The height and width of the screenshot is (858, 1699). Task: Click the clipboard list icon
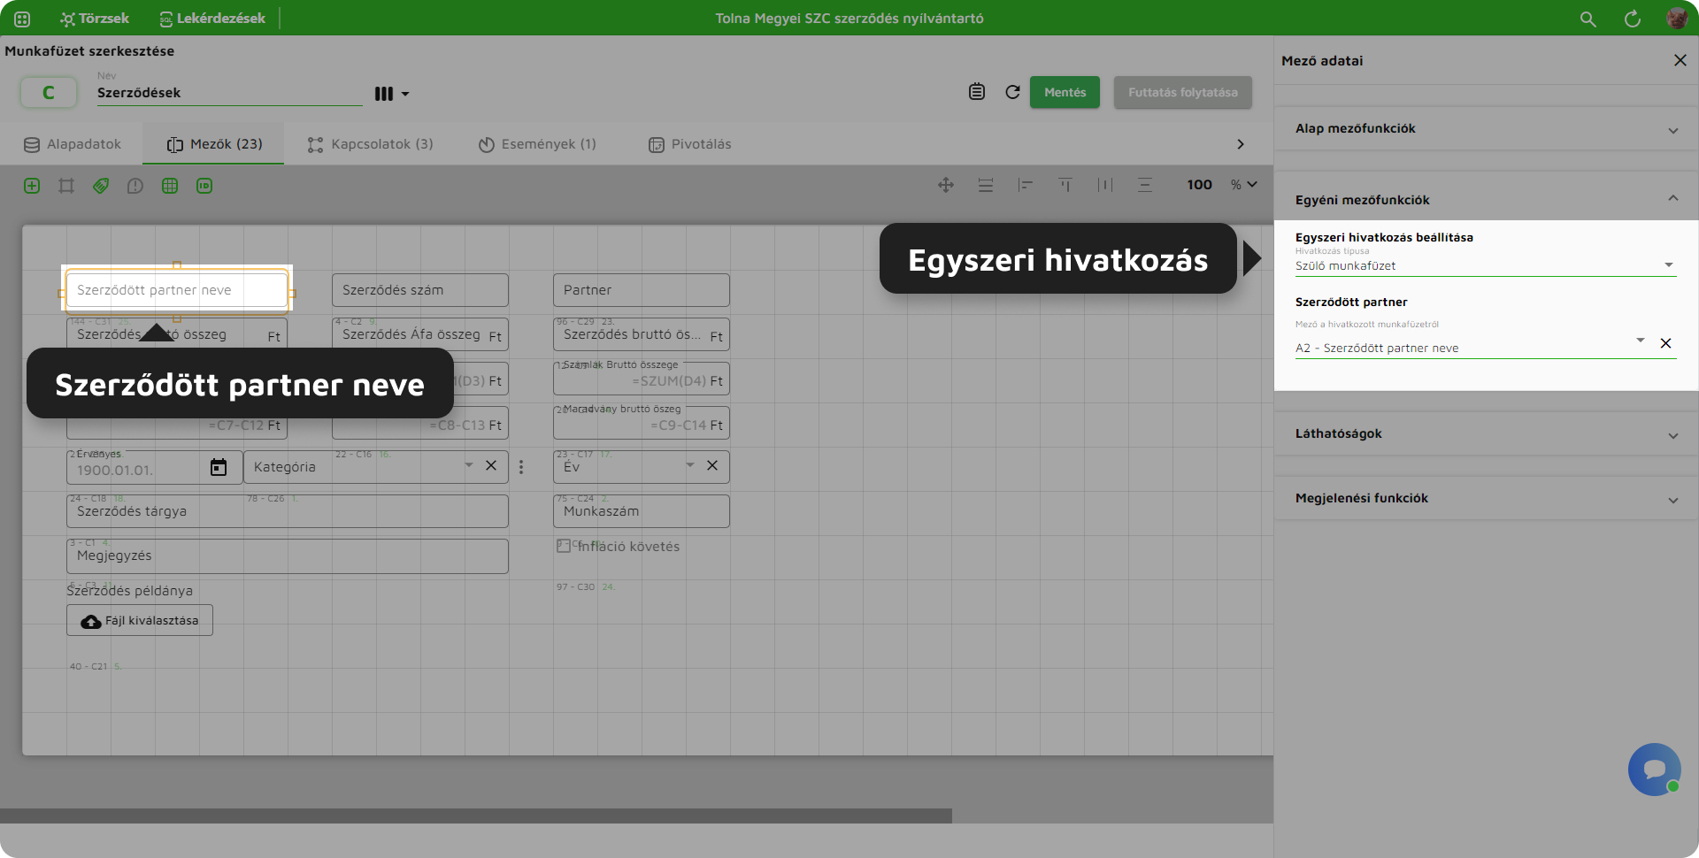[977, 92]
